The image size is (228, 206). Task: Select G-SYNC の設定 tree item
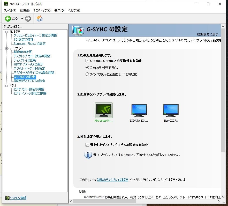tap(25, 77)
